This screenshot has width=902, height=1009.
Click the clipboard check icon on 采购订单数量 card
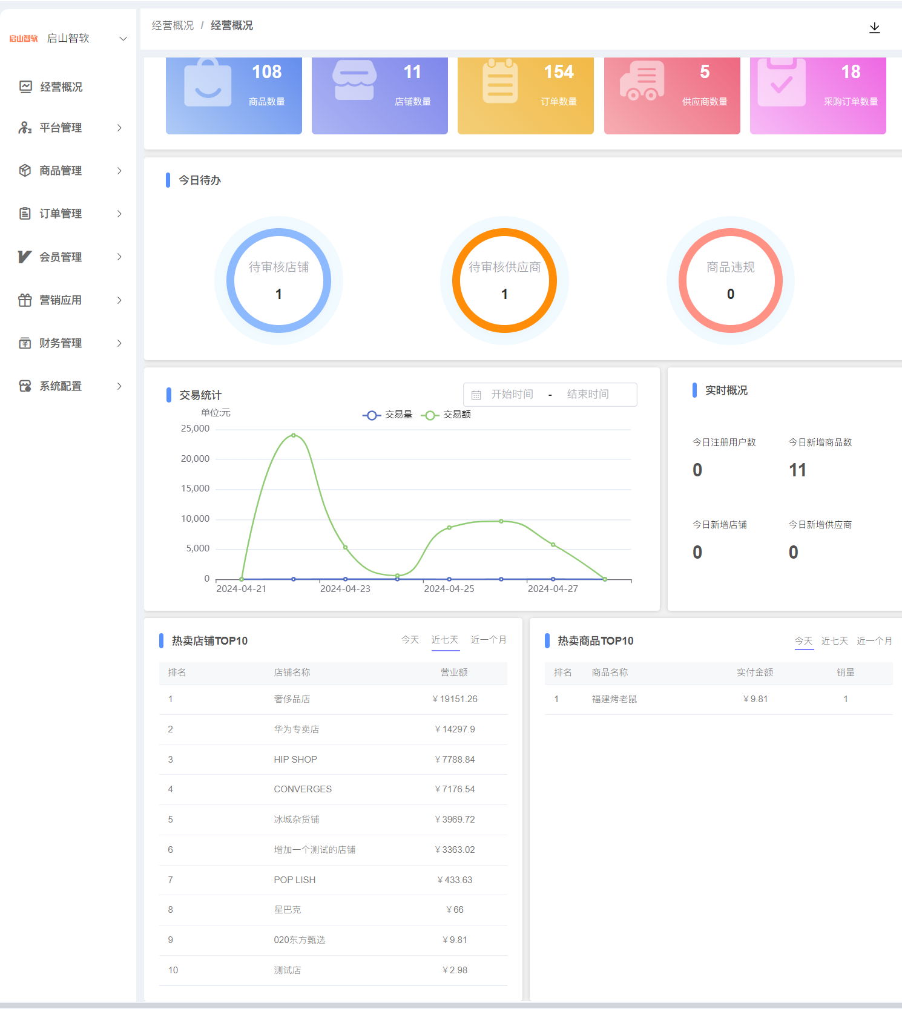click(782, 82)
